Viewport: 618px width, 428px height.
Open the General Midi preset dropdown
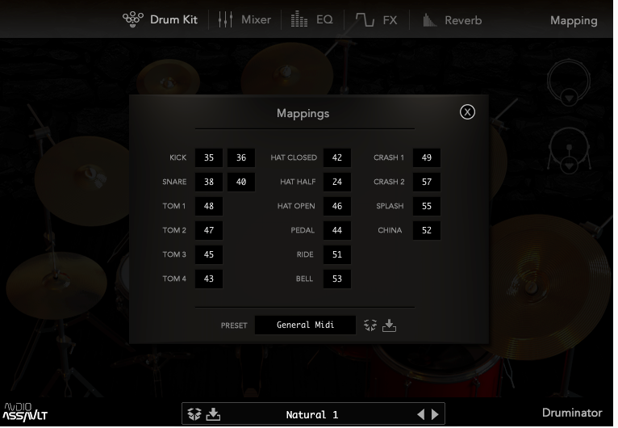[306, 325]
